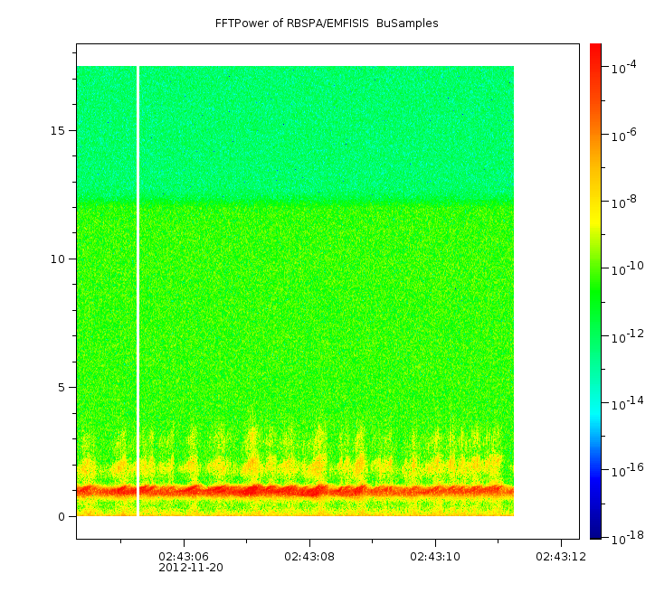Click the plot title FFTPower of RBSPA/EMFISIS
655x593 pixels.
pos(327,24)
